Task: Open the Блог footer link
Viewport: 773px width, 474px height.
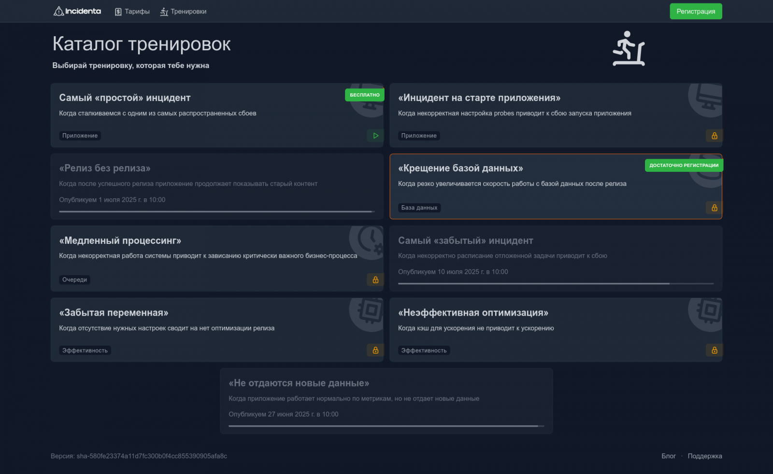Action: pyautogui.click(x=669, y=456)
